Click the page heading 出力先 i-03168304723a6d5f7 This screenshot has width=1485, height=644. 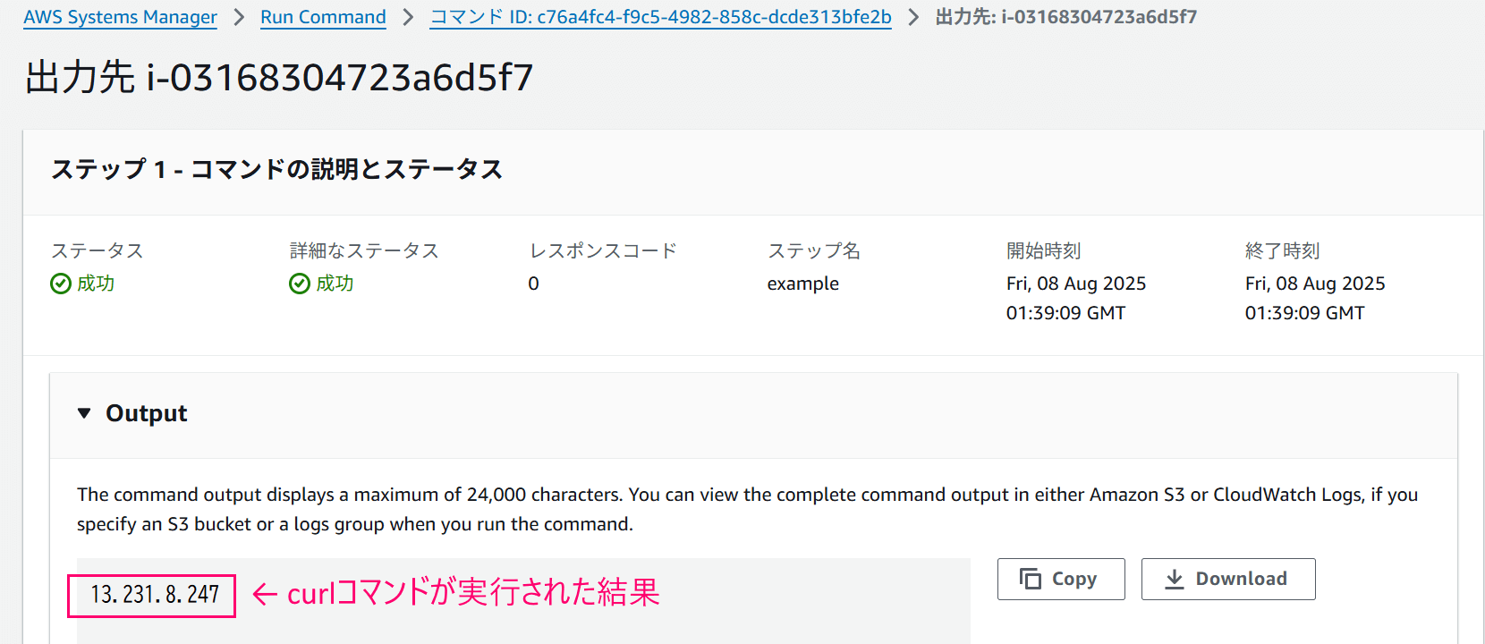[x=279, y=78]
